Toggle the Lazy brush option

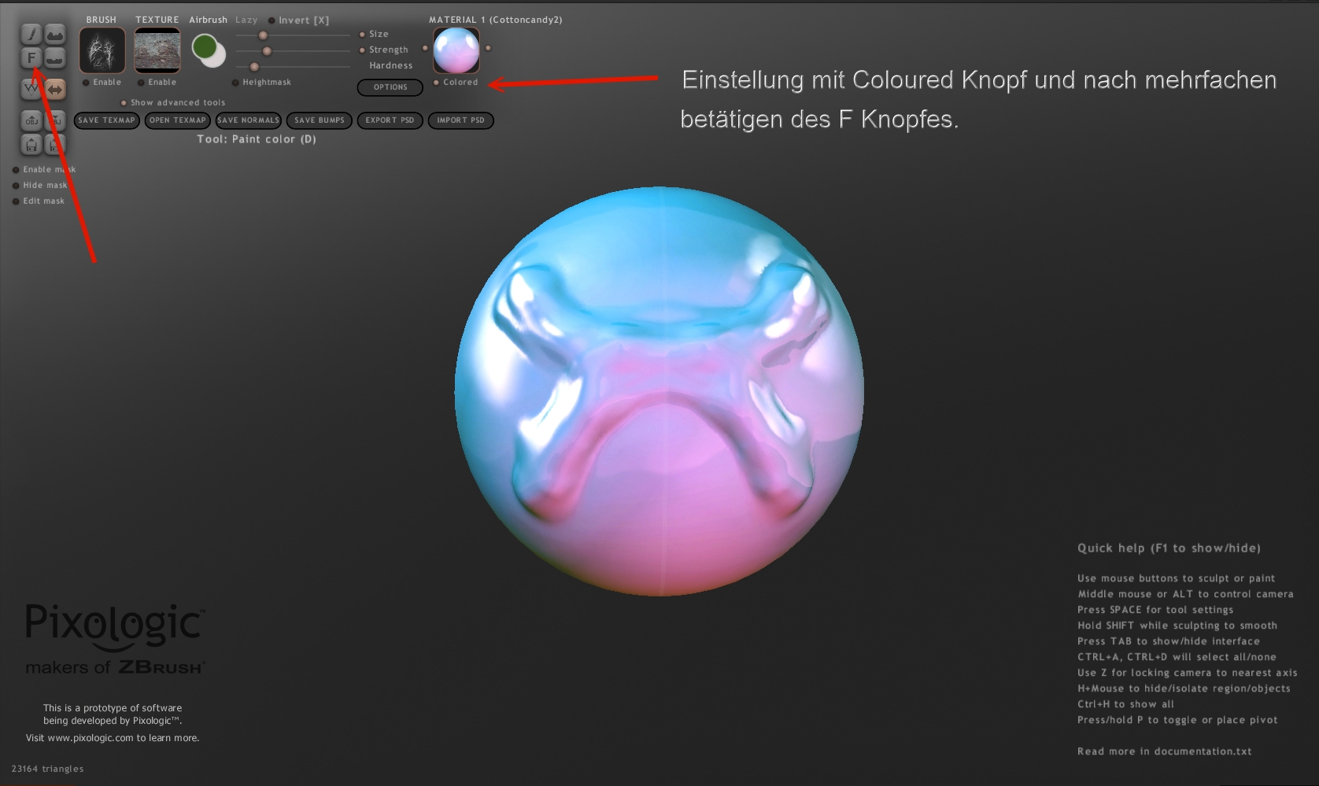tap(246, 20)
